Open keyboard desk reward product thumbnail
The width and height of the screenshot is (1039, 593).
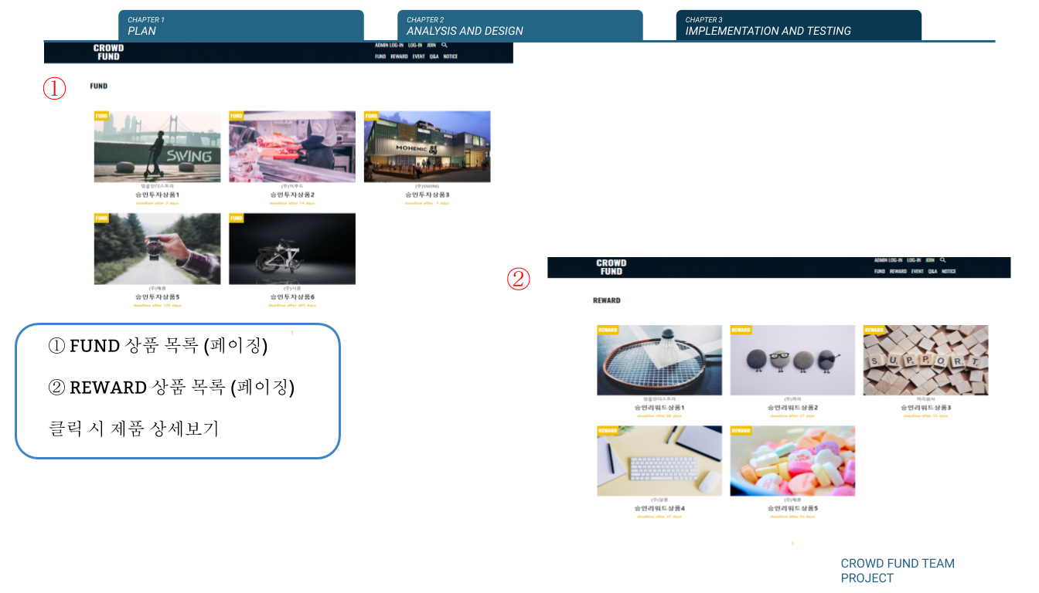click(x=659, y=461)
